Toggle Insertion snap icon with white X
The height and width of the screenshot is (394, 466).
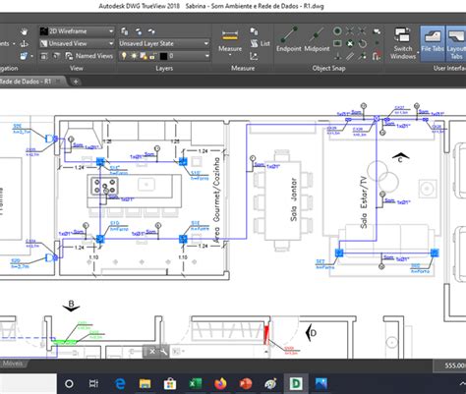350,43
